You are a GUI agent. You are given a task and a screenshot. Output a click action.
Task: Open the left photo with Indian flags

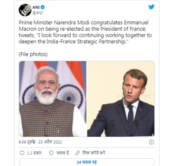click(53, 99)
